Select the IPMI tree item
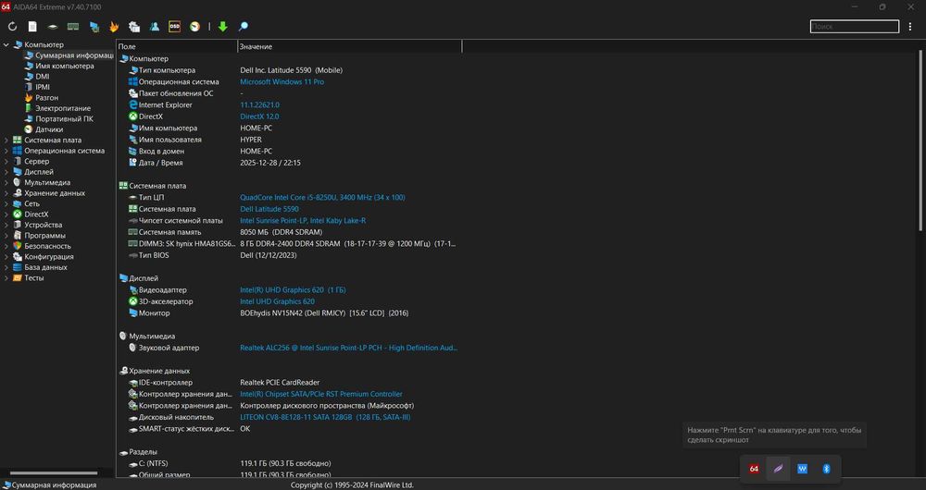926x490 pixels. pyautogui.click(x=43, y=87)
